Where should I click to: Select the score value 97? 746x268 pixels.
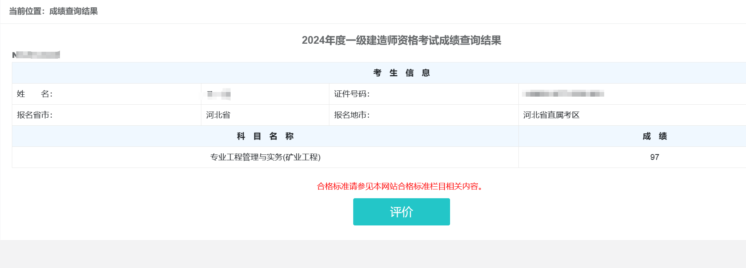[655, 157]
